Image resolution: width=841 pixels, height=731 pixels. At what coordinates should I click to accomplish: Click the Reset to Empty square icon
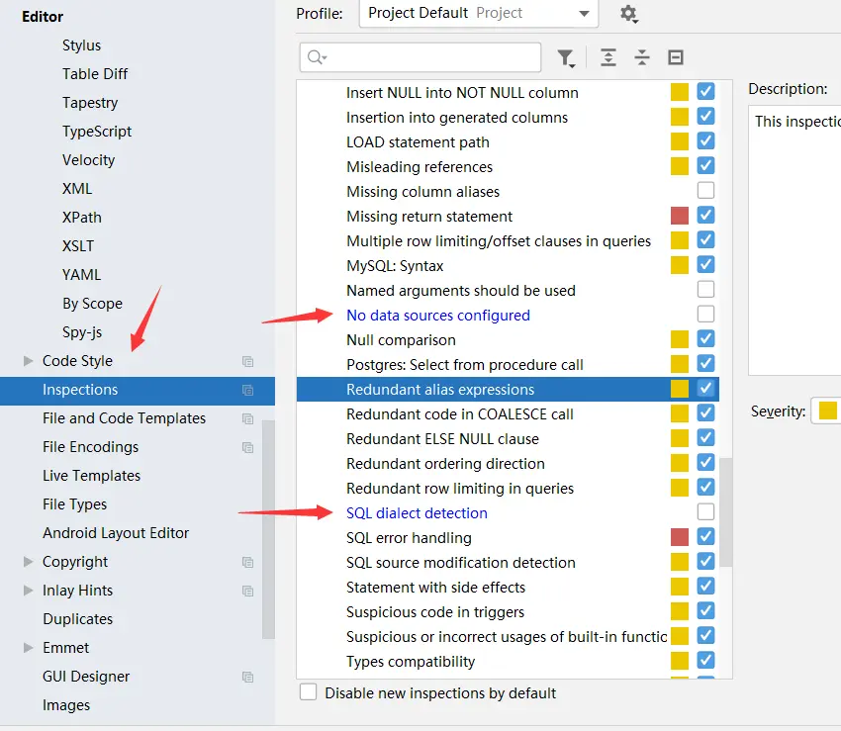(676, 58)
